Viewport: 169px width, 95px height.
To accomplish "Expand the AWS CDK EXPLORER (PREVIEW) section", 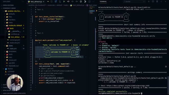I will click(x=14, y=93).
